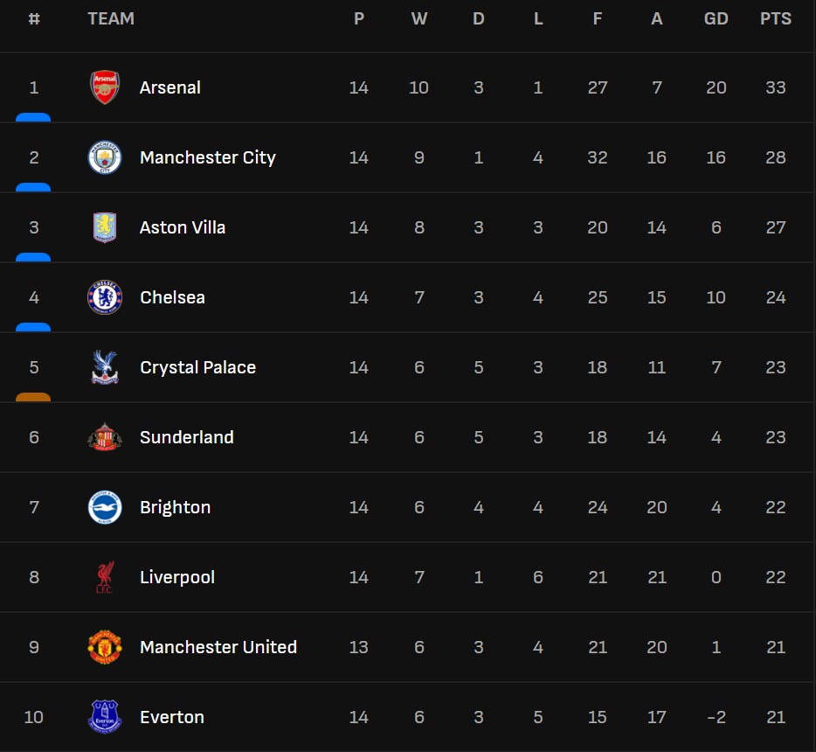Select the Sunderland team name
The height and width of the screenshot is (752, 816).
click(x=187, y=437)
